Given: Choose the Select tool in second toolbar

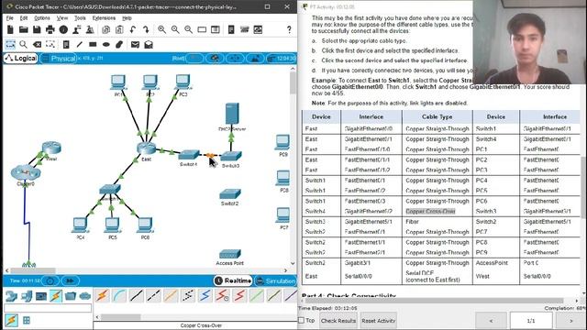Looking at the screenshot, I should 10,45.
